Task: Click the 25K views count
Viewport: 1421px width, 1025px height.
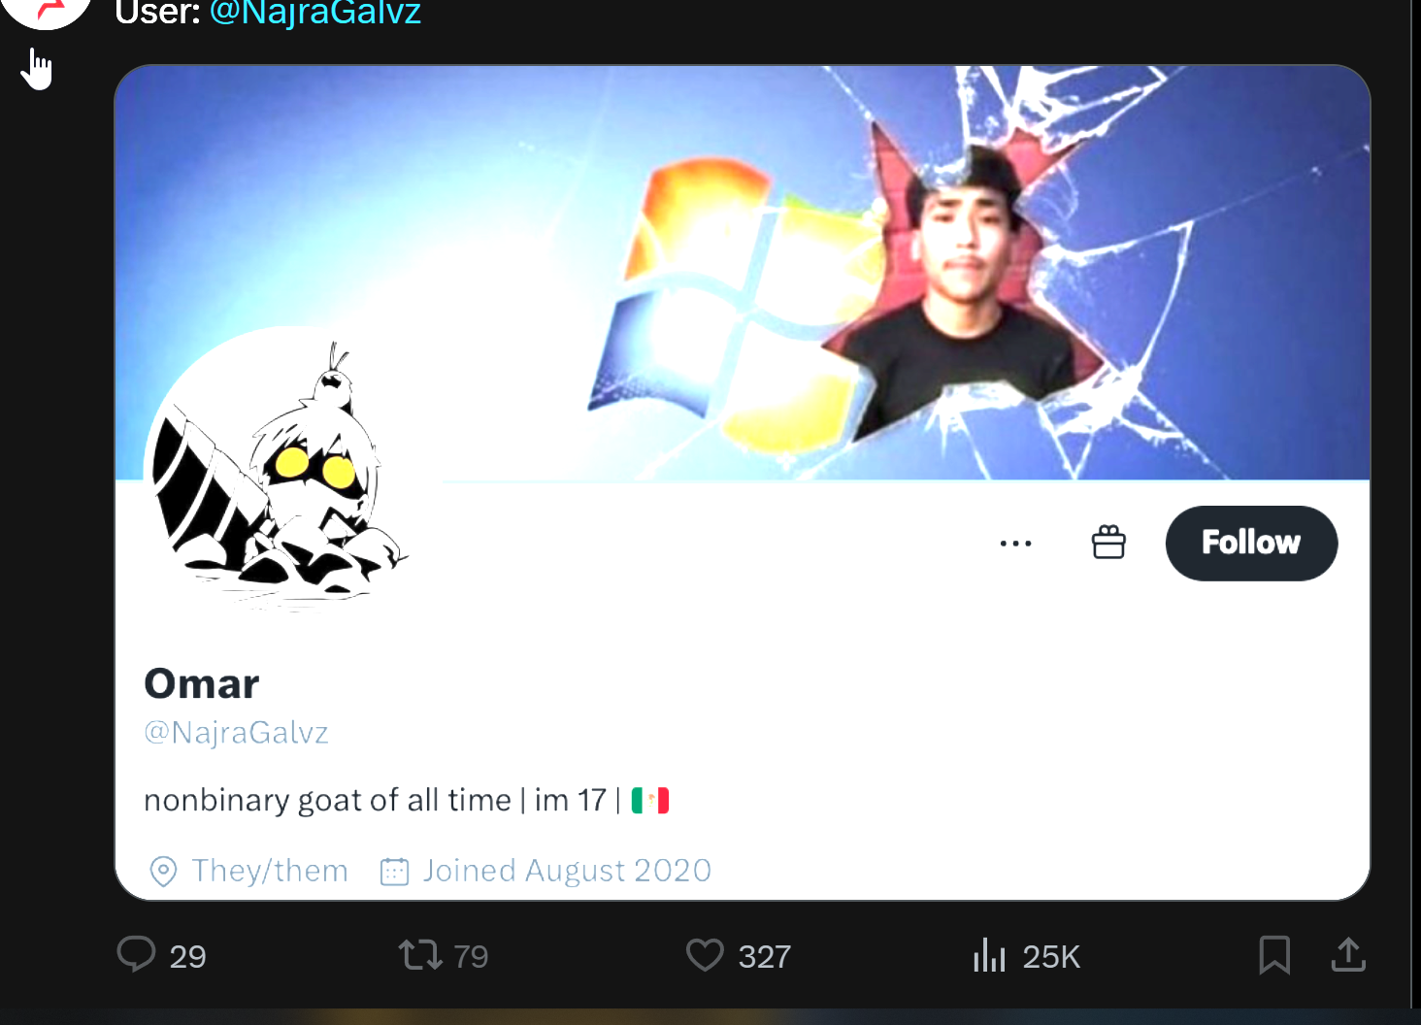Action: tap(1051, 956)
